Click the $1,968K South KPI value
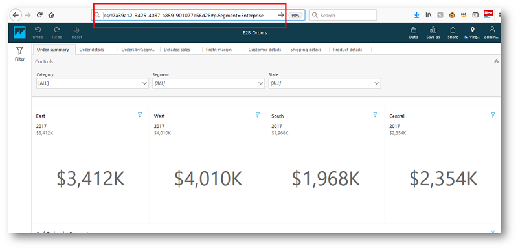The height and width of the screenshot is (250, 518). 326,179
